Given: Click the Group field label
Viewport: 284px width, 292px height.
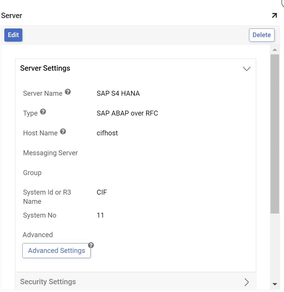Looking at the screenshot, I should [x=32, y=173].
